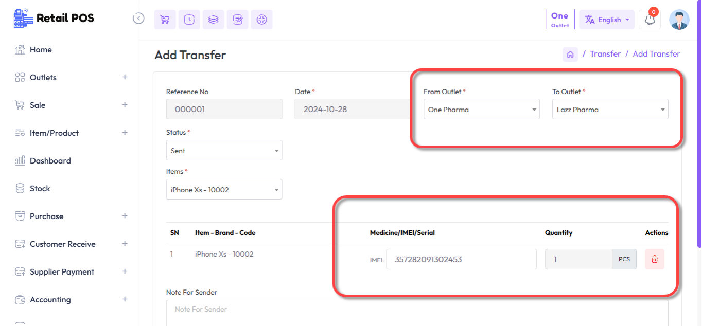Open the Dashboard section from the sidebar
This screenshot has width=702, height=326.
coord(49,160)
